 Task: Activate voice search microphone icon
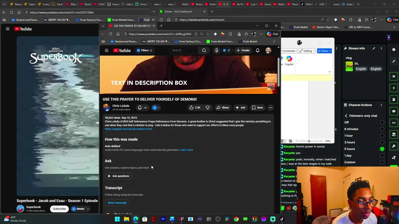(217, 50)
